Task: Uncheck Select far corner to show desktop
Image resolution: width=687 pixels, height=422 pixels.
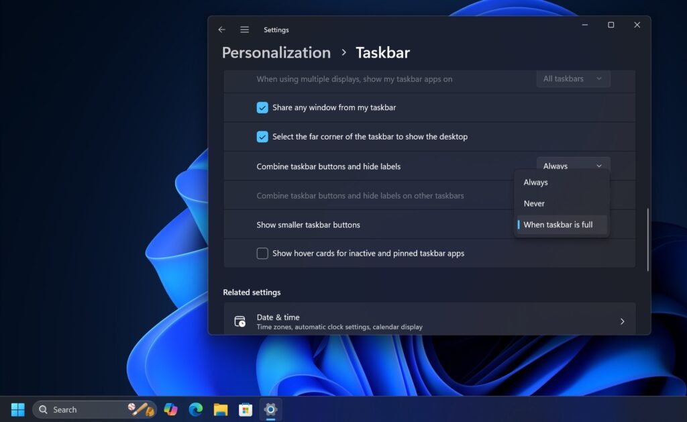Action: [x=262, y=137]
